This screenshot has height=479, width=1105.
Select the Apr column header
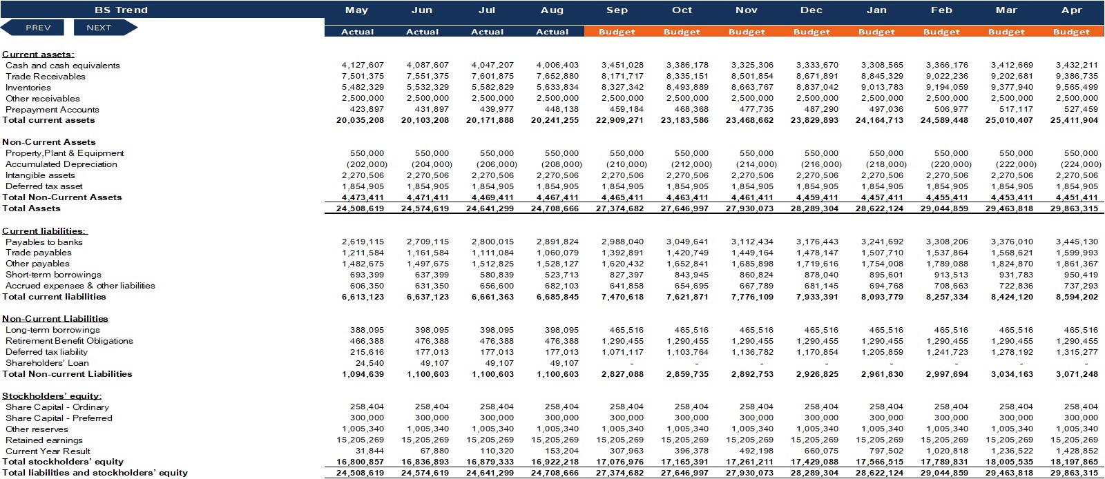click(1071, 10)
